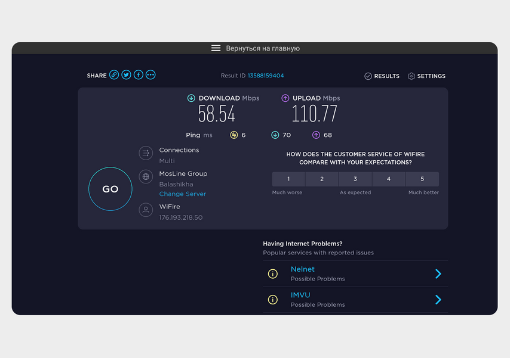Expand IMVU possible problems chevron
Viewport: 510px width, 358px height.
pos(438,300)
